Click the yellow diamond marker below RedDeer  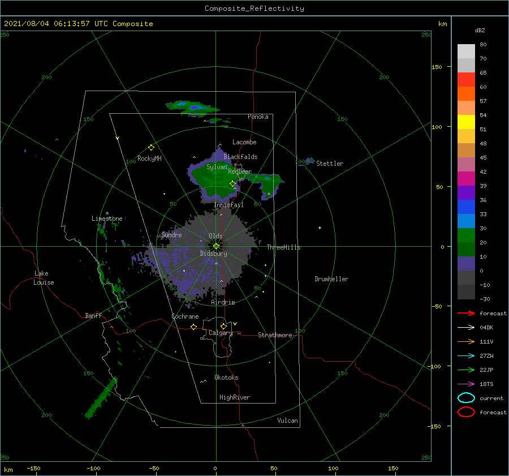click(232, 184)
